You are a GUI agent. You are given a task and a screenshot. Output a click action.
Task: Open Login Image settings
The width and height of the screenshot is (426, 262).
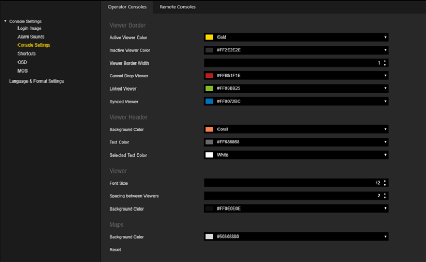(x=29, y=28)
